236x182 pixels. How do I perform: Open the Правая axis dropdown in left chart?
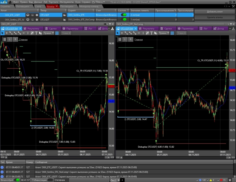click(x=49, y=33)
